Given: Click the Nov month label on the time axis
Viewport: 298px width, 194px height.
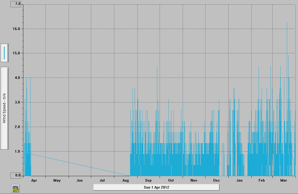Looking at the screenshot, I should 194,180.
